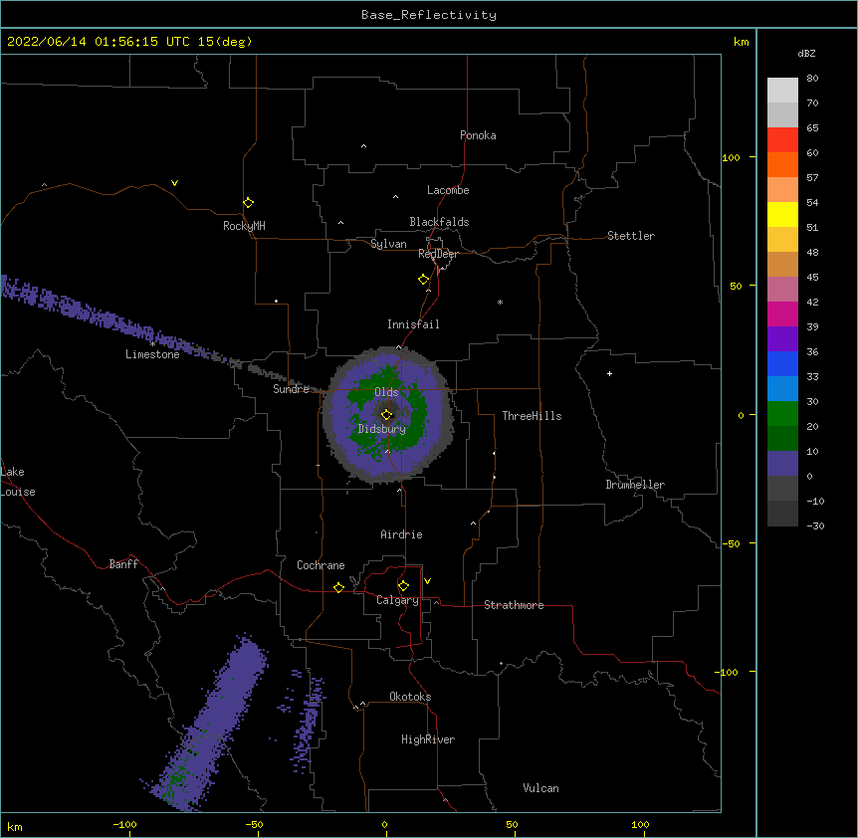Click the light gray 80 dBZ legend color
This screenshot has width=858, height=838.
pyautogui.click(x=782, y=91)
